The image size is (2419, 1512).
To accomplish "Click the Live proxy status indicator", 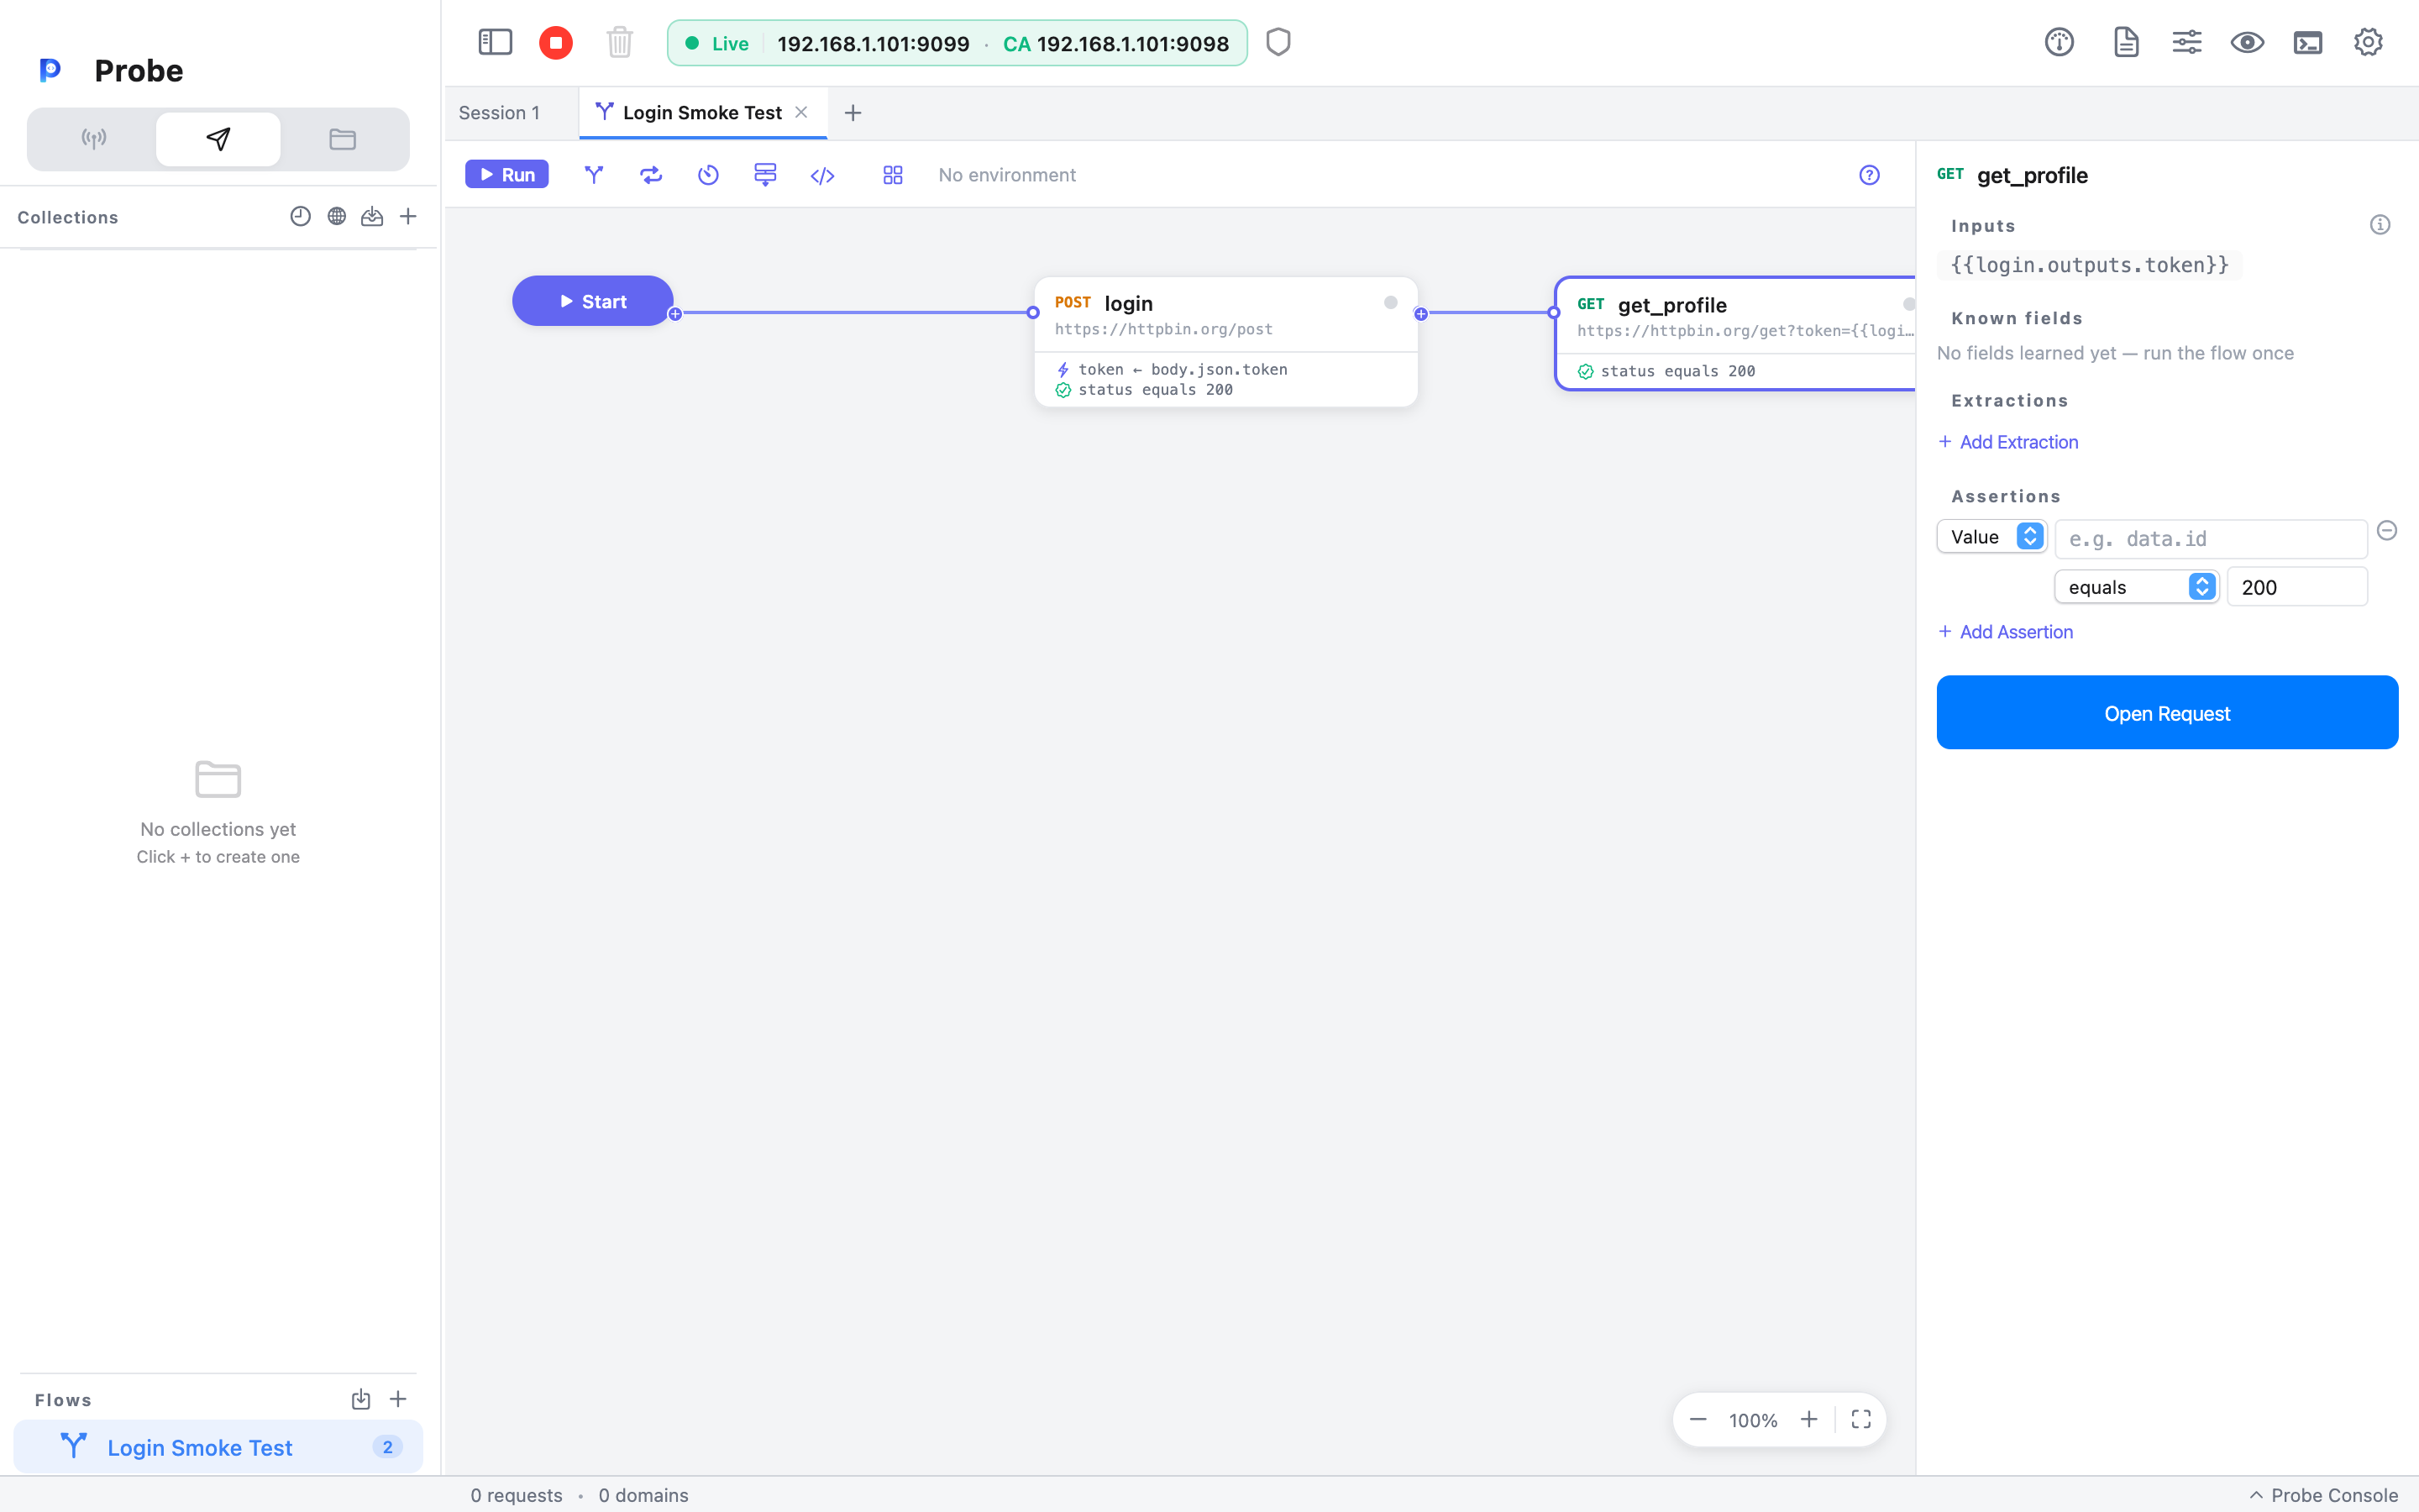I will pyautogui.click(x=716, y=43).
